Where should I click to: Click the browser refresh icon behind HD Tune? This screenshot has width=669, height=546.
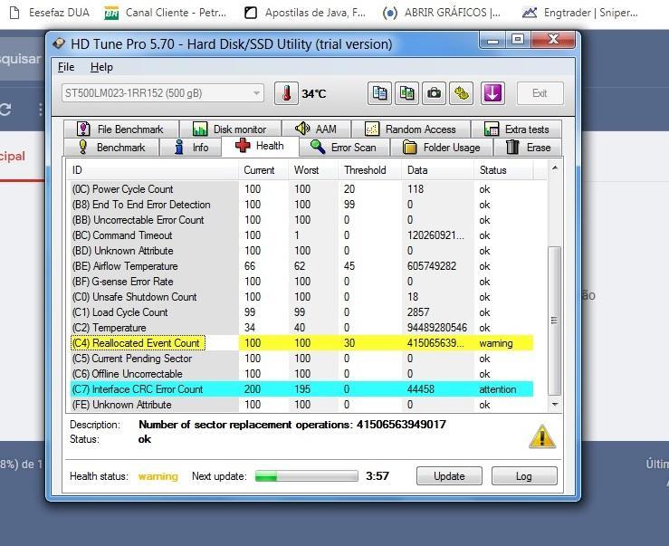pyautogui.click(x=5, y=110)
